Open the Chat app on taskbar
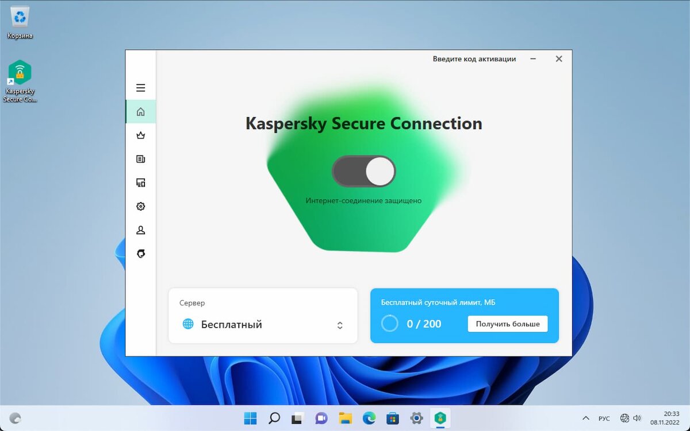Image resolution: width=690 pixels, height=431 pixels. 321,418
